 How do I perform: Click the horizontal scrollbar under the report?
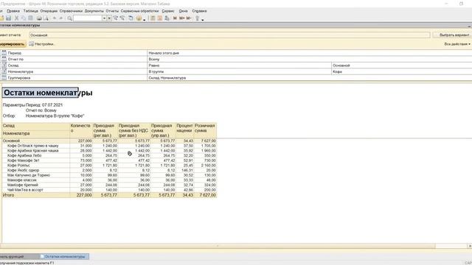point(218,246)
